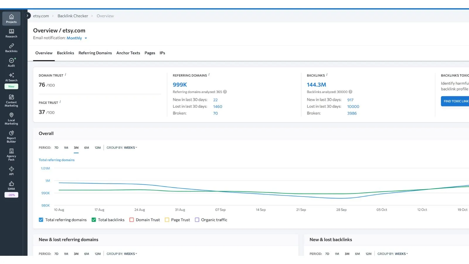
Task: Set Overall chart period to 1M
Action: point(66,148)
